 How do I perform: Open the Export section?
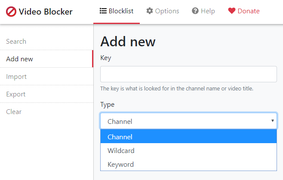point(46,94)
